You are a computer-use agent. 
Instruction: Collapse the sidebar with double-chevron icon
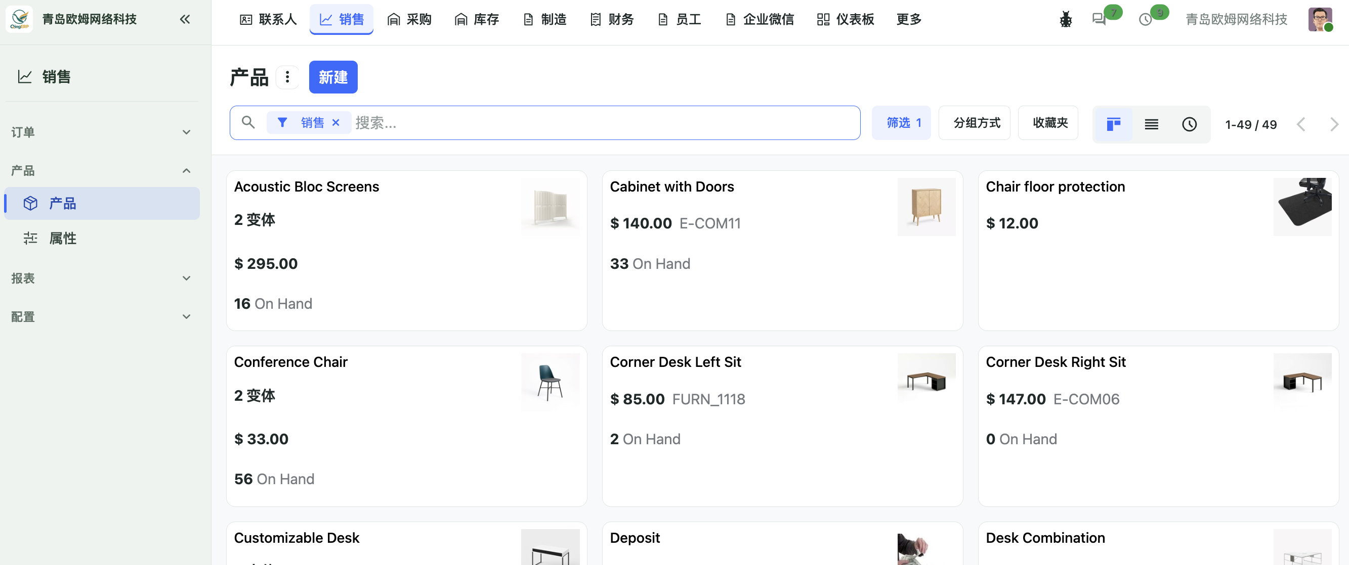(x=185, y=19)
